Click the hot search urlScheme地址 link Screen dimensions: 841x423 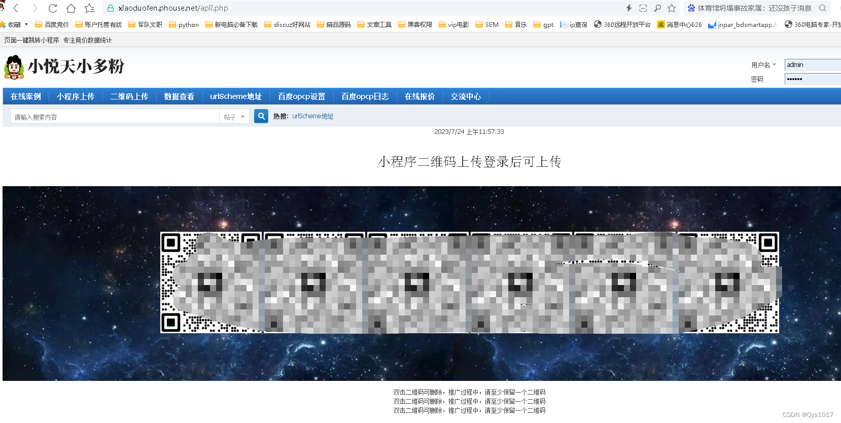coord(313,116)
